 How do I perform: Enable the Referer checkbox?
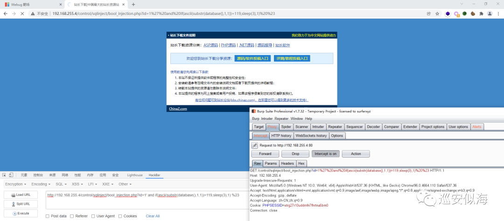click(72, 216)
